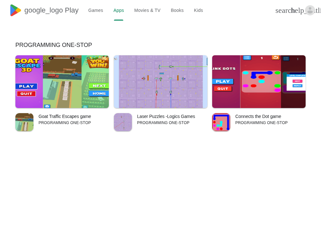Click developer name under Laser Puzzles
Viewport: 321px width, 225px height.
[x=163, y=123]
